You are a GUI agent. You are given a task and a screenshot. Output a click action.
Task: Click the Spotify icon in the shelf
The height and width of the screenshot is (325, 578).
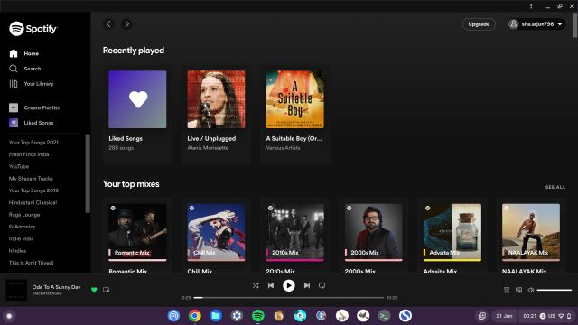point(258,316)
